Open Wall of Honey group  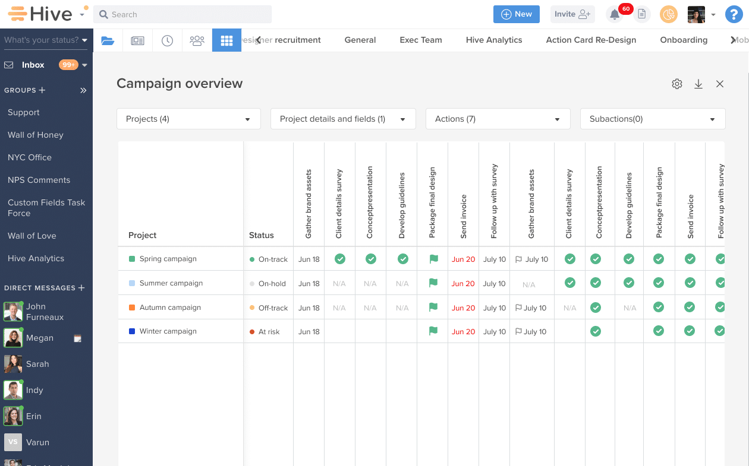[x=36, y=135]
